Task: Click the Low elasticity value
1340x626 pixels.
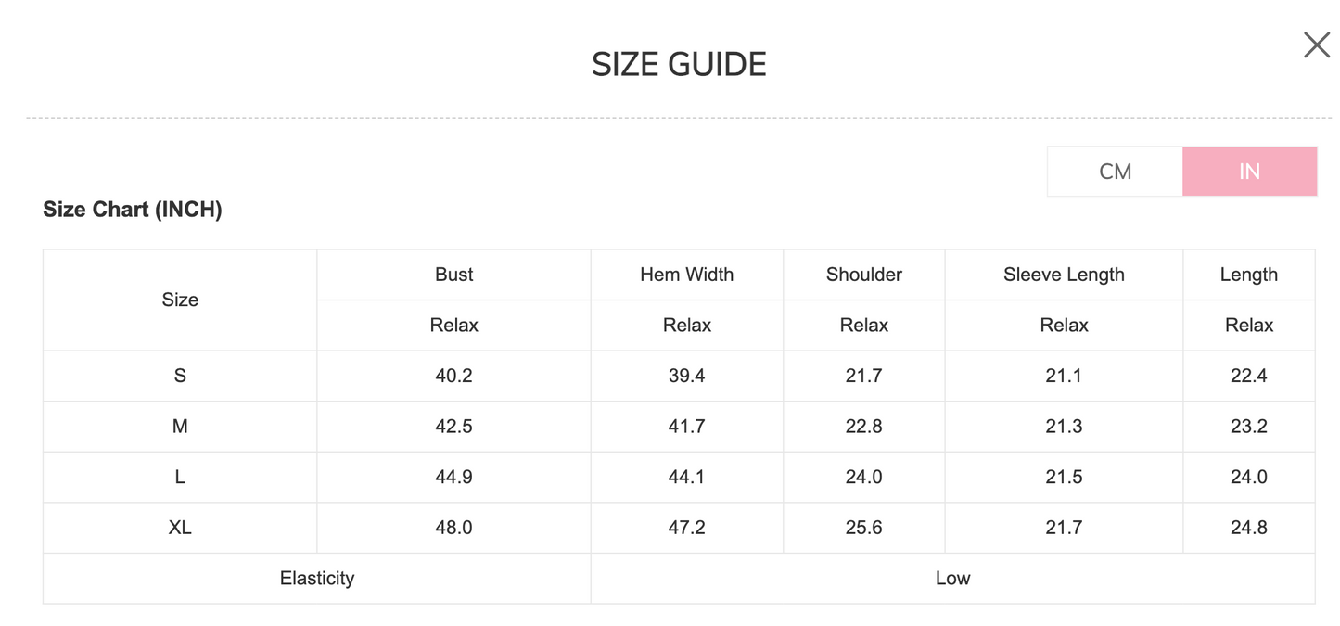Action: click(952, 578)
